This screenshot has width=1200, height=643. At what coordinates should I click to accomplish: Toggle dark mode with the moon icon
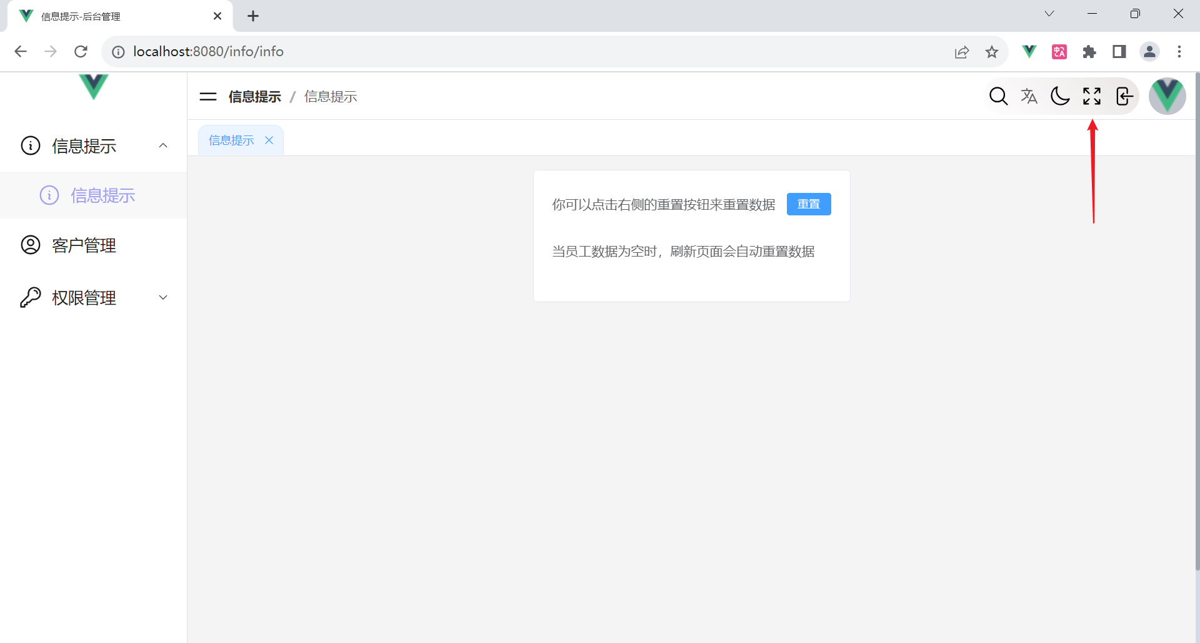(1060, 96)
